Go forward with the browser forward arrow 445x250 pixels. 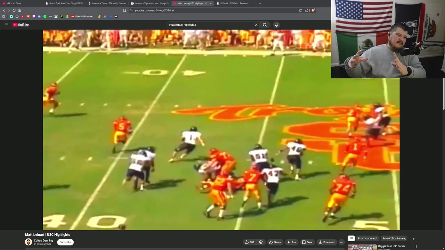click(9, 10)
